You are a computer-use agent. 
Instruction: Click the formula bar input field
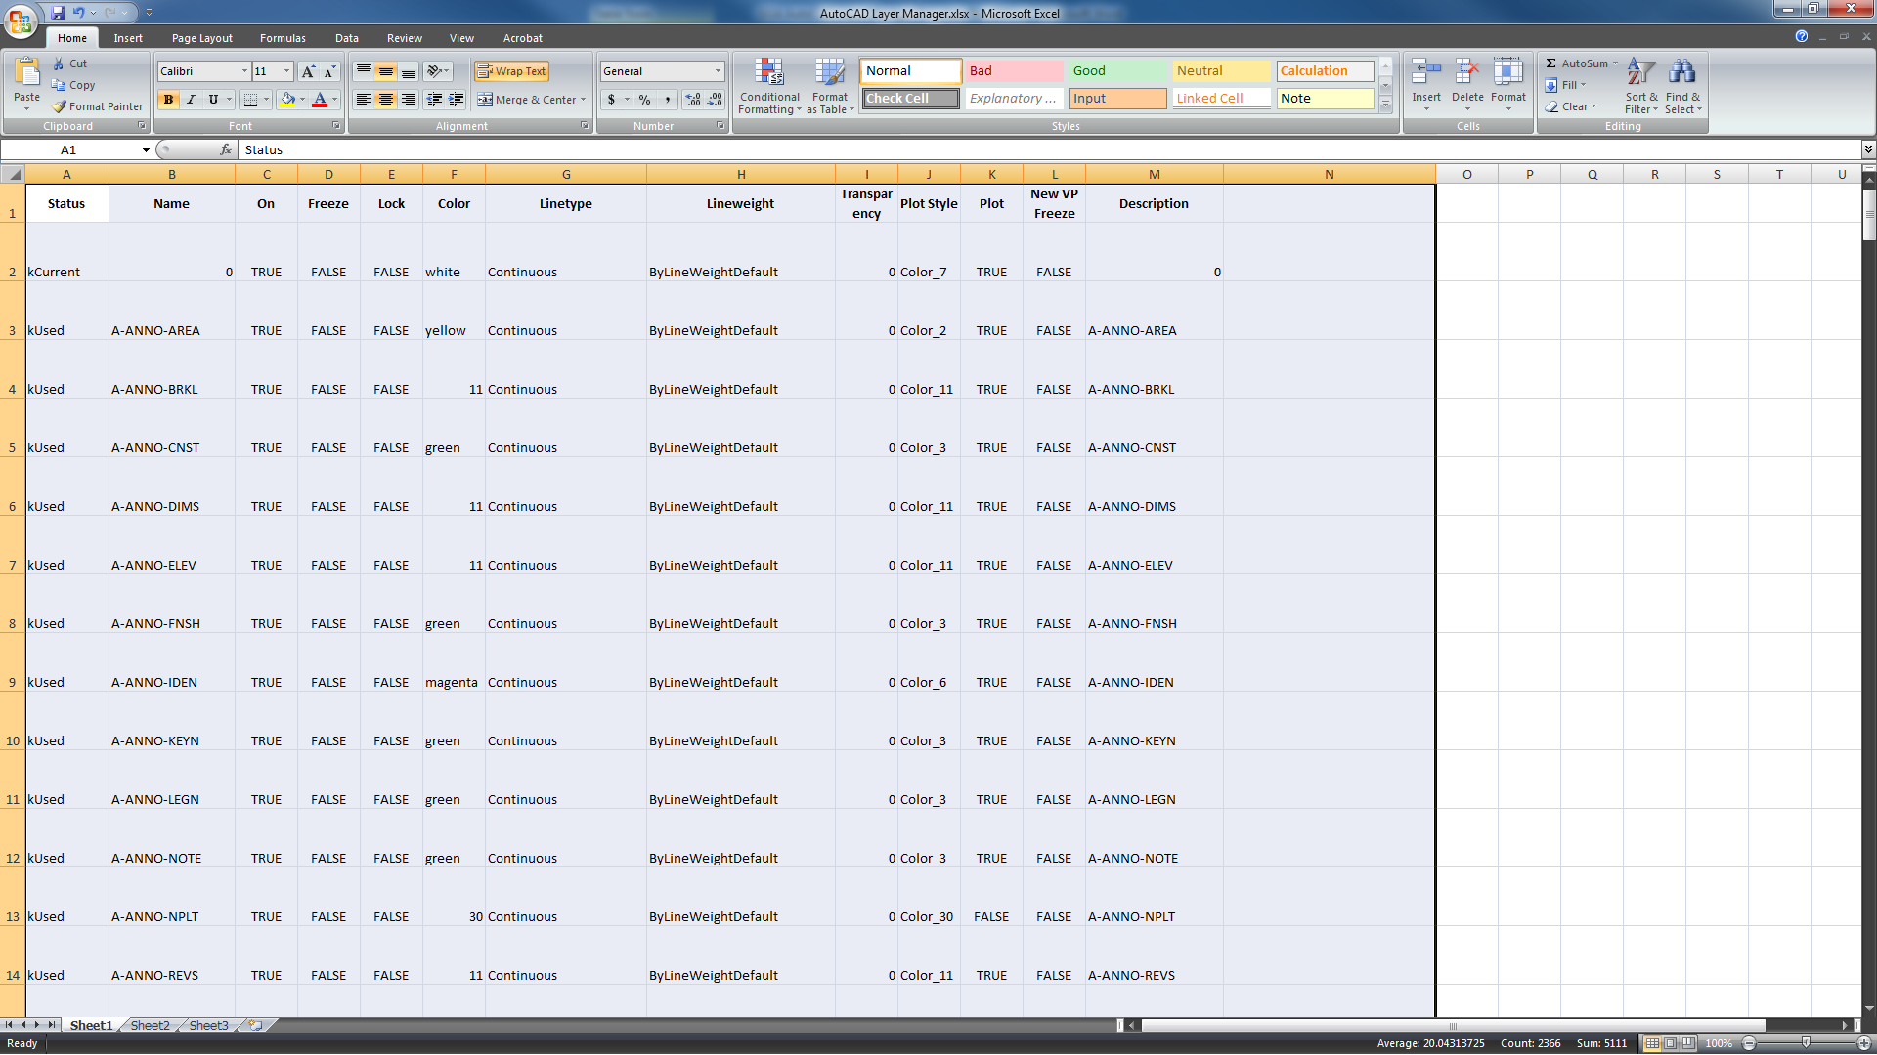pos(978,150)
